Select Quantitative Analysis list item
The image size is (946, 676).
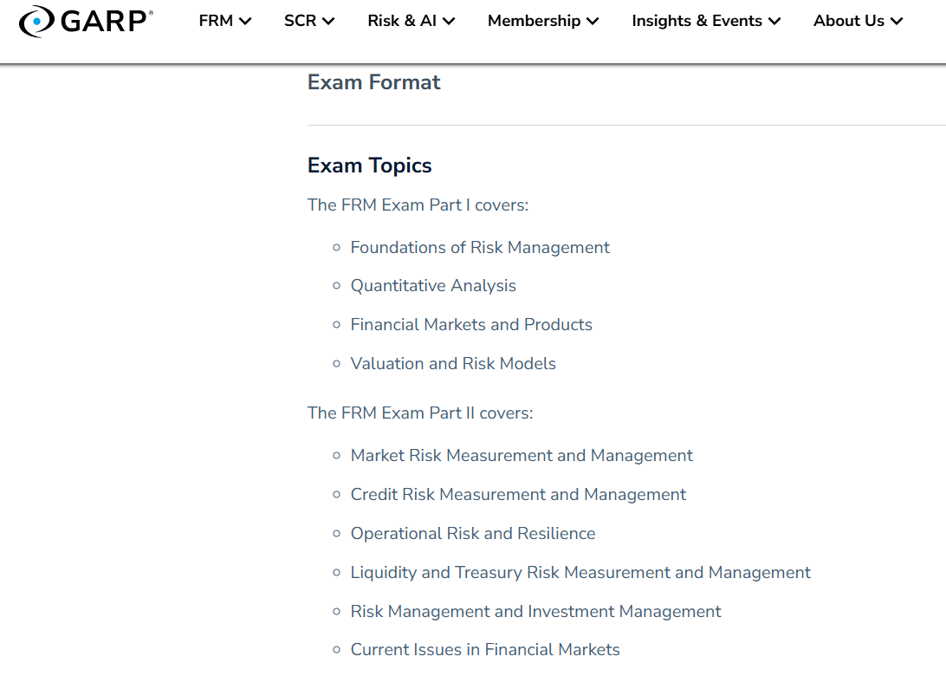(432, 286)
